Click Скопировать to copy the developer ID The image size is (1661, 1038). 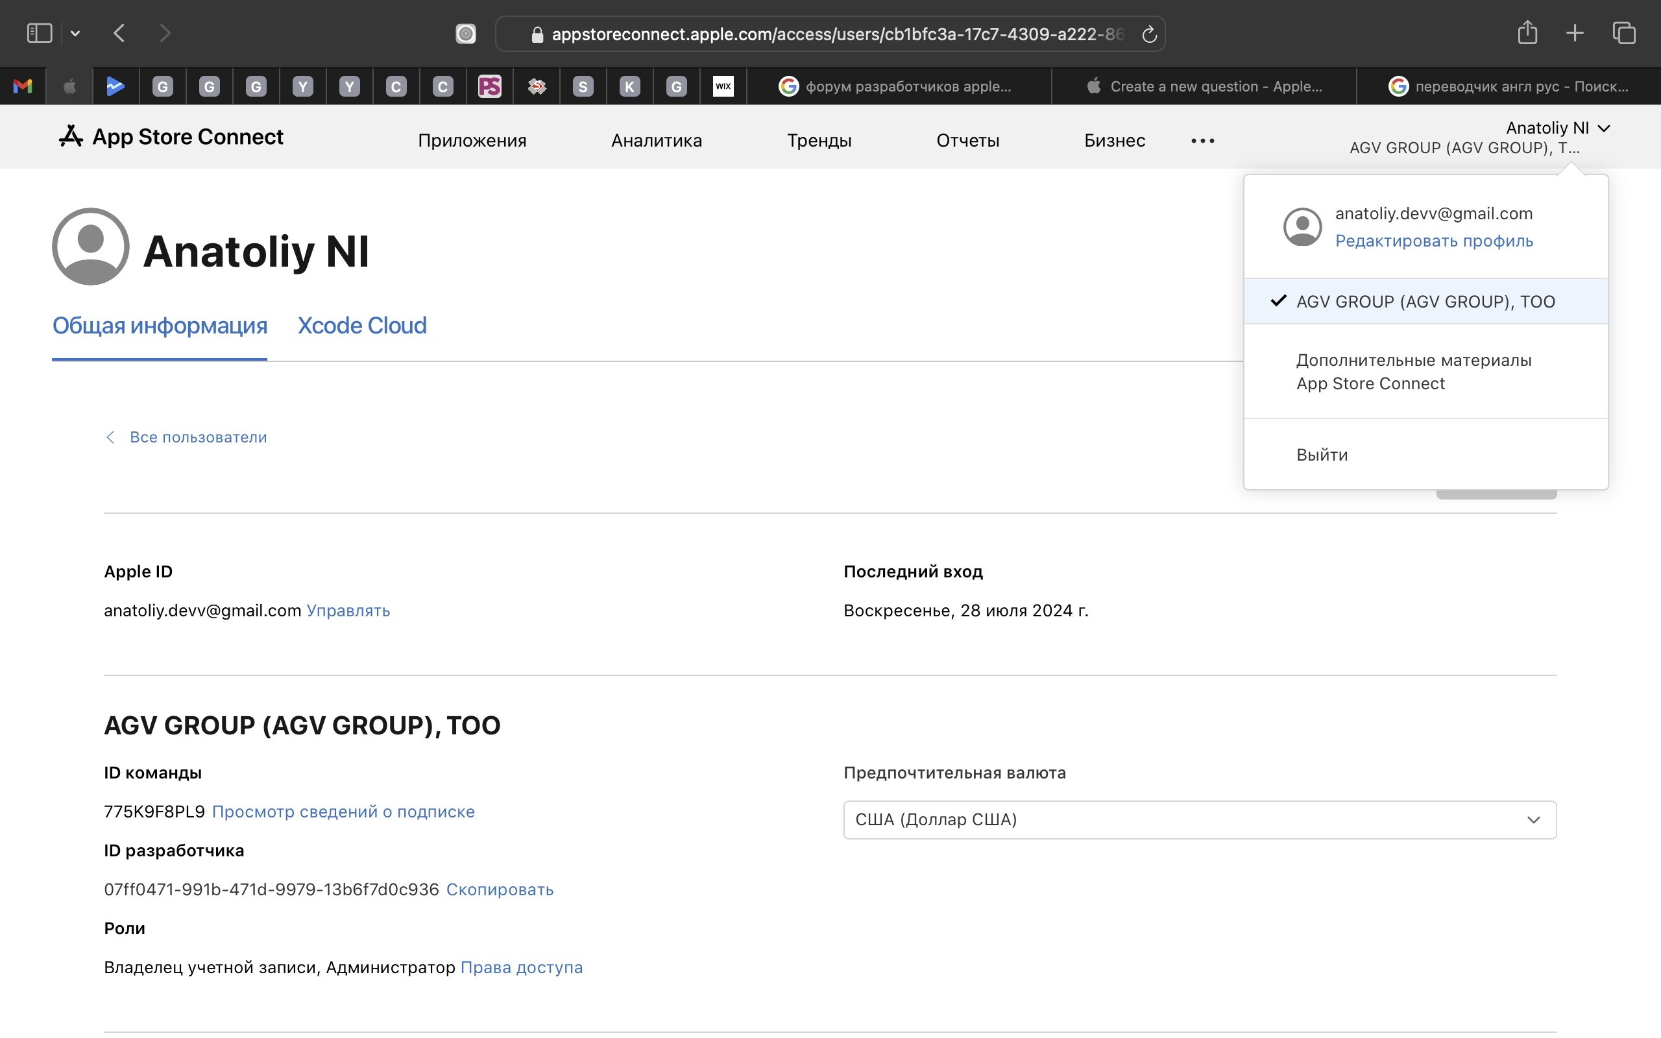coord(500,889)
